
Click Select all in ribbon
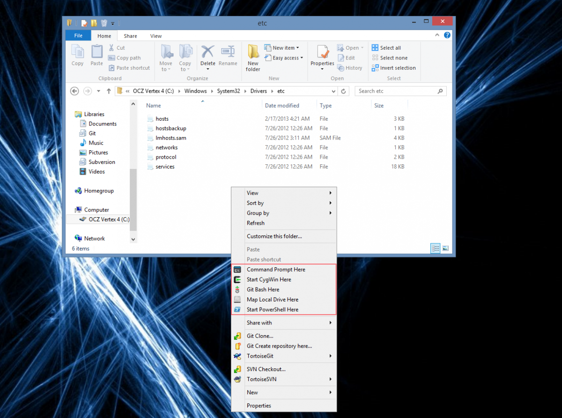(386, 48)
